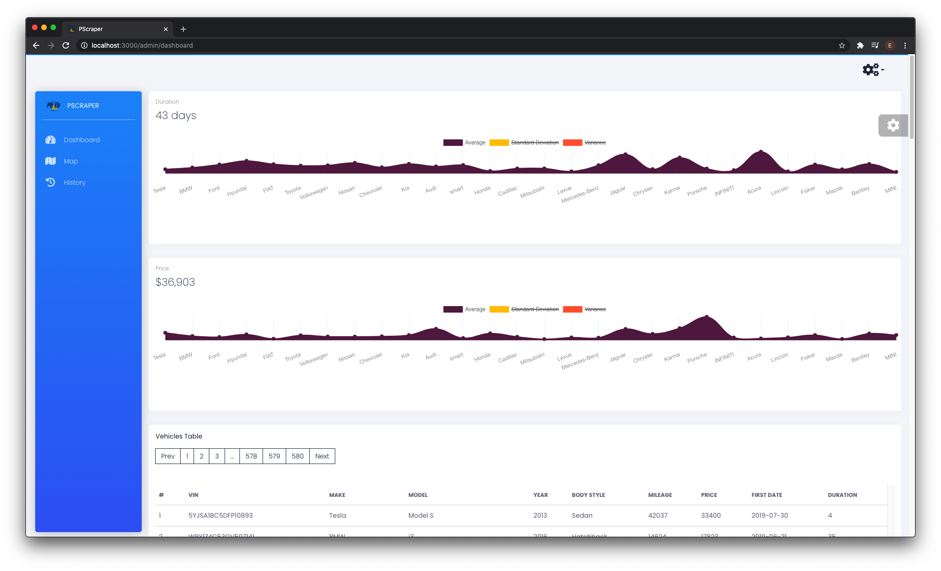Open the History menu item

pyautogui.click(x=75, y=182)
